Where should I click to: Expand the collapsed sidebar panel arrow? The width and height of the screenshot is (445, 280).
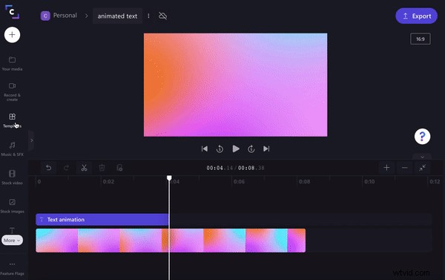pyautogui.click(x=31, y=140)
